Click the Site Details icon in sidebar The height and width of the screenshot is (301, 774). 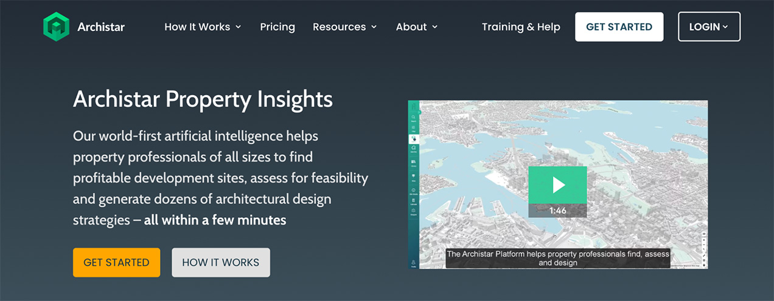[x=414, y=191]
